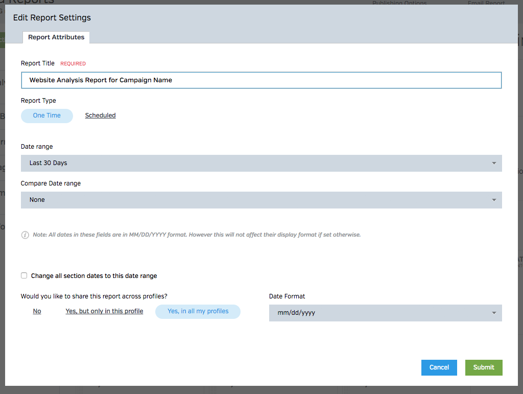Image resolution: width=523 pixels, height=394 pixels.
Task: Select Yes, in all my profiles option
Action: tap(198, 311)
